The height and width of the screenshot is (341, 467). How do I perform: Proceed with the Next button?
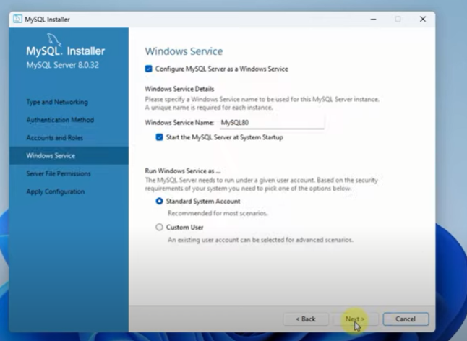(x=356, y=319)
